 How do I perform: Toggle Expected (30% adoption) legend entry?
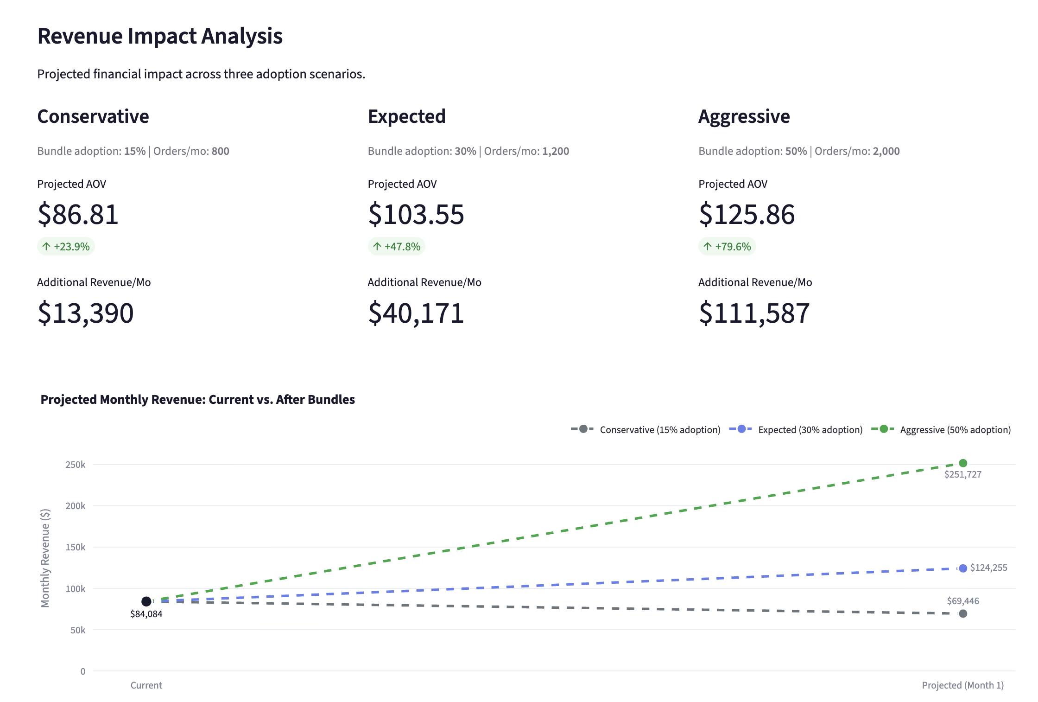tap(810, 430)
